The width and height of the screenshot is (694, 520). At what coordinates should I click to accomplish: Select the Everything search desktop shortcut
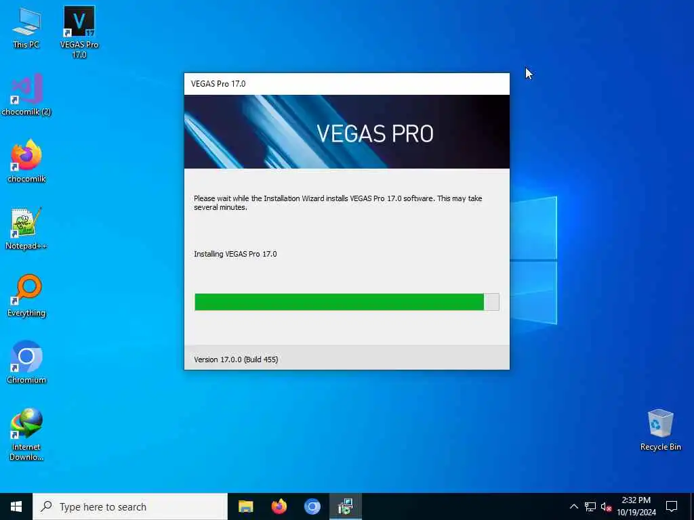click(x=26, y=296)
